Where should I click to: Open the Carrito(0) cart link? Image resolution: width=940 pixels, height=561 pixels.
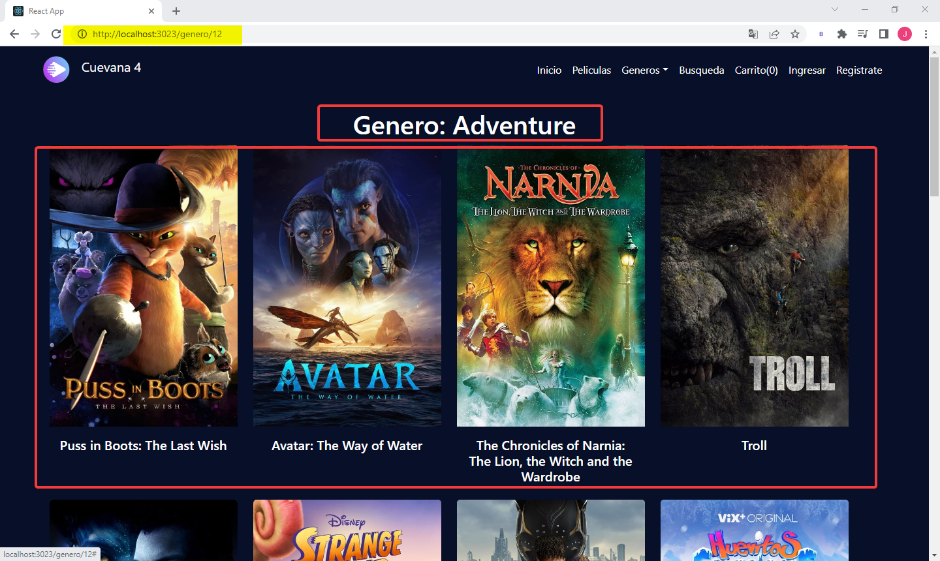[757, 70]
